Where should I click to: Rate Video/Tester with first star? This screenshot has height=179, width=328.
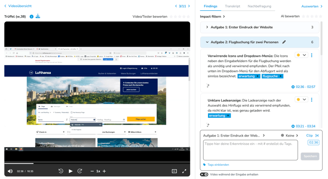(x=171, y=17)
